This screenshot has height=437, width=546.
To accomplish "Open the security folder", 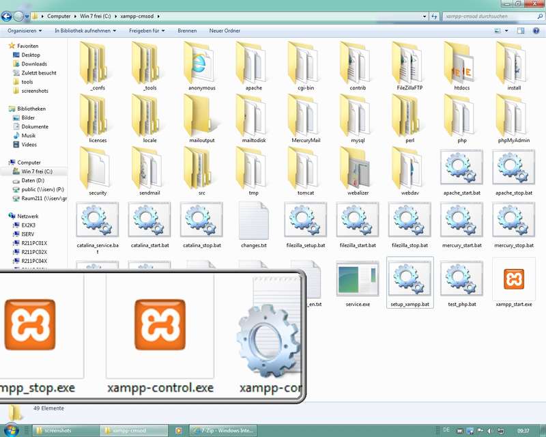I will (98, 171).
